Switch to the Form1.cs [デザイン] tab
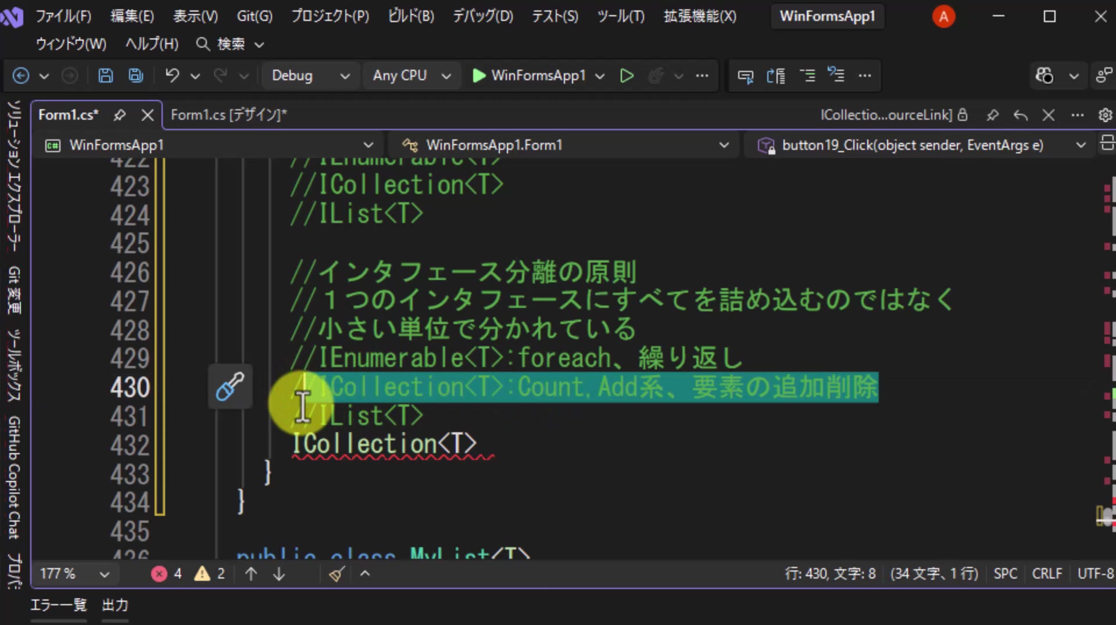Image resolution: width=1116 pixels, height=625 pixels. (x=229, y=115)
